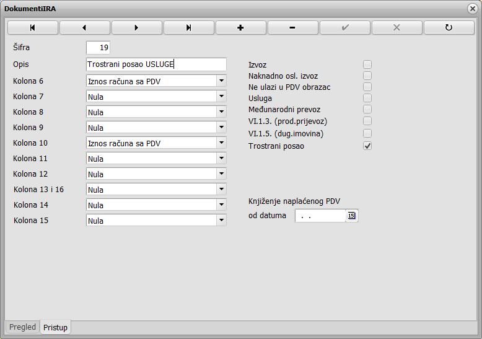Go to the next record
This screenshot has height=339, width=482.
(137, 28)
